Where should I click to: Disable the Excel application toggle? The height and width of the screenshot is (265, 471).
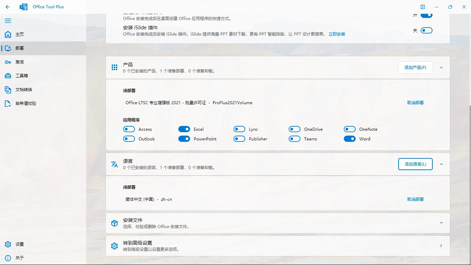click(x=184, y=129)
